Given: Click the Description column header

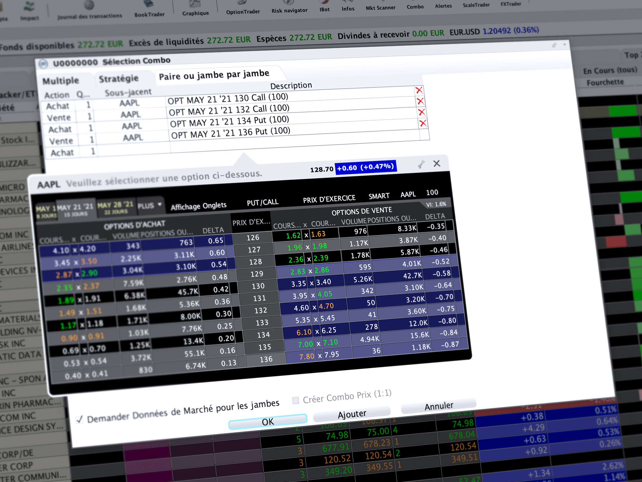Looking at the screenshot, I should coord(291,85).
